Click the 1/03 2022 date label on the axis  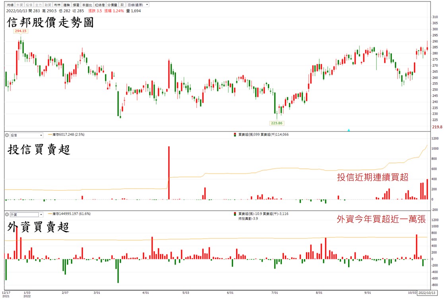point(27,294)
